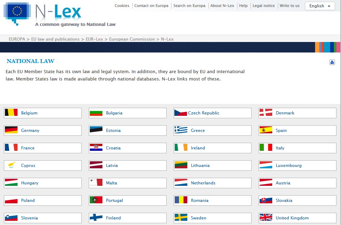Open the Netherlands text link
This screenshot has height=225, width=341.
203,183
